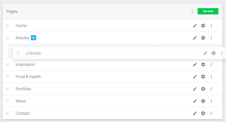
Task: Toggle the Pages panel expand/collapse arrows
Action: coord(192,11)
